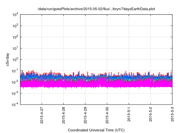Select the 10^2 y-axis label
The height and width of the screenshot is (133, 190).
(15, 37)
